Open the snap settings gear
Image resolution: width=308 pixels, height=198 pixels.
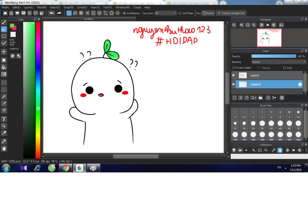[x=118, y=13]
